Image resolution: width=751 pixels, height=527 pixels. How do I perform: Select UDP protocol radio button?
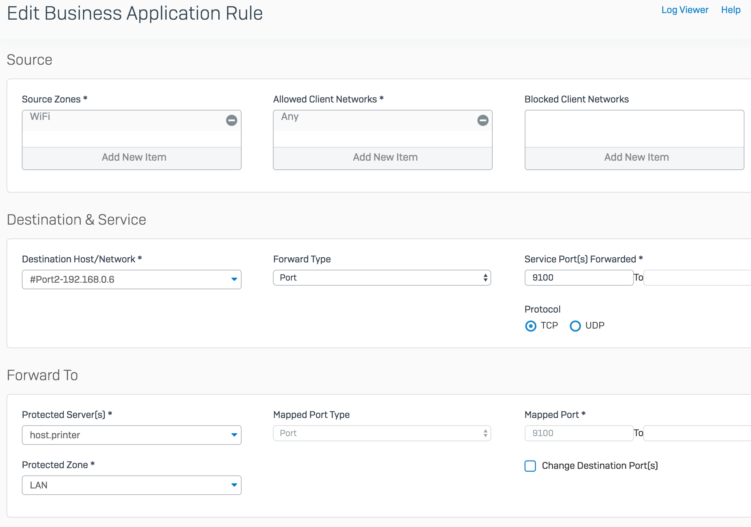click(575, 326)
